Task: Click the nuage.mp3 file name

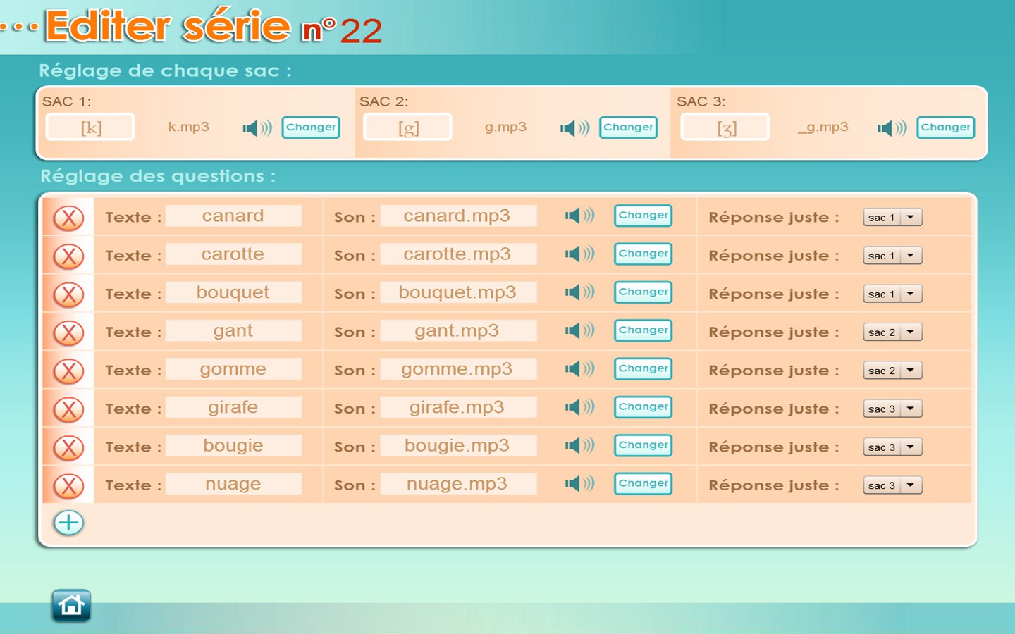Action: (457, 483)
